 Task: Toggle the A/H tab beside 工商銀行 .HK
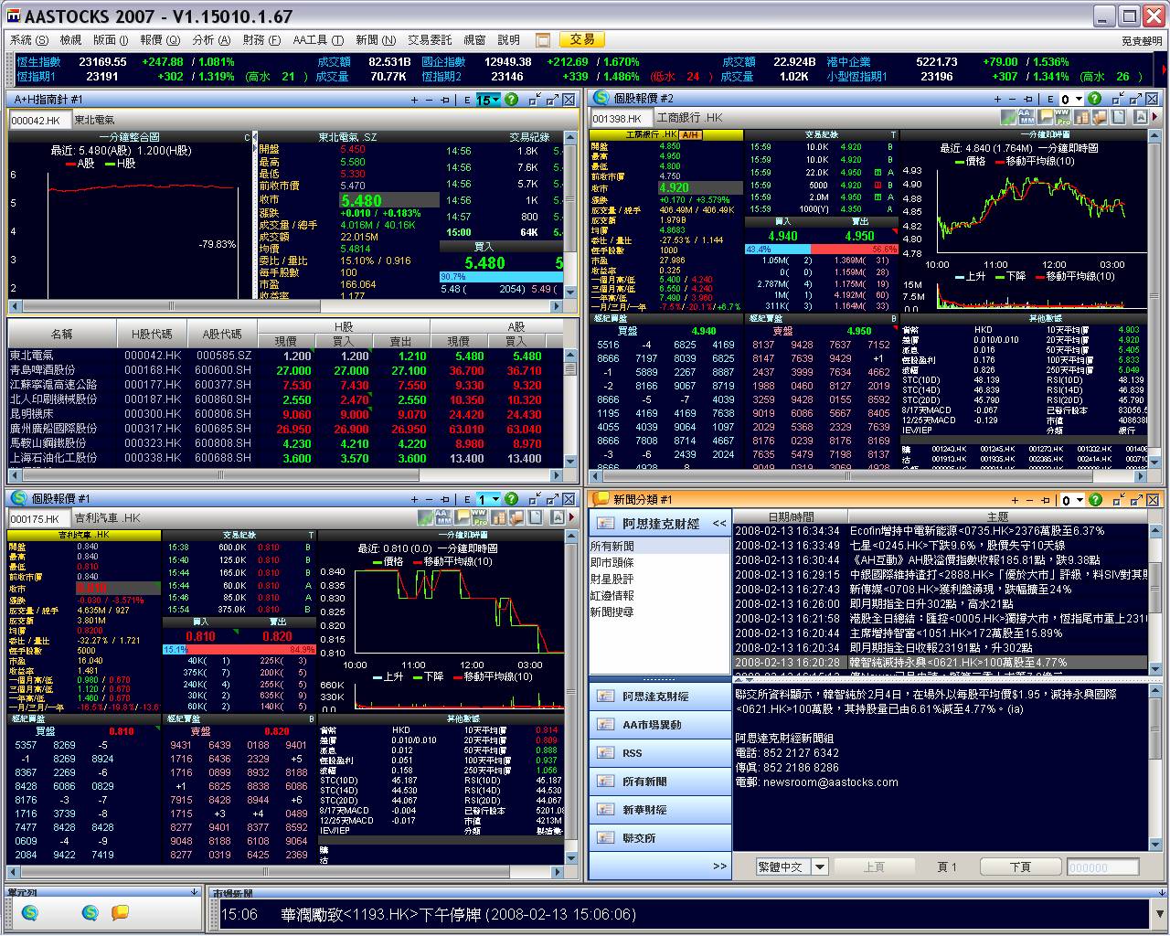point(690,135)
